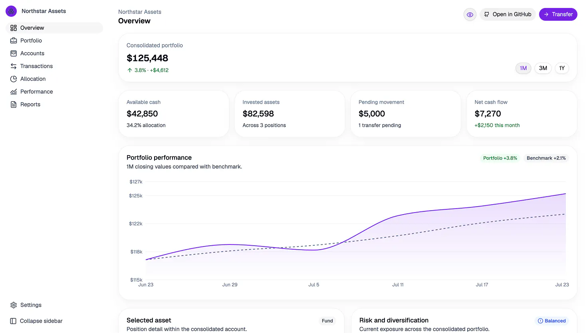Click the Overview grid icon in sidebar
This screenshot has height=333, width=587.
click(14, 28)
